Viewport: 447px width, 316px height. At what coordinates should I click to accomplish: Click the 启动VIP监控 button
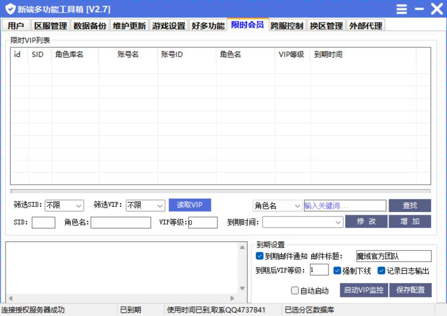coord(364,290)
